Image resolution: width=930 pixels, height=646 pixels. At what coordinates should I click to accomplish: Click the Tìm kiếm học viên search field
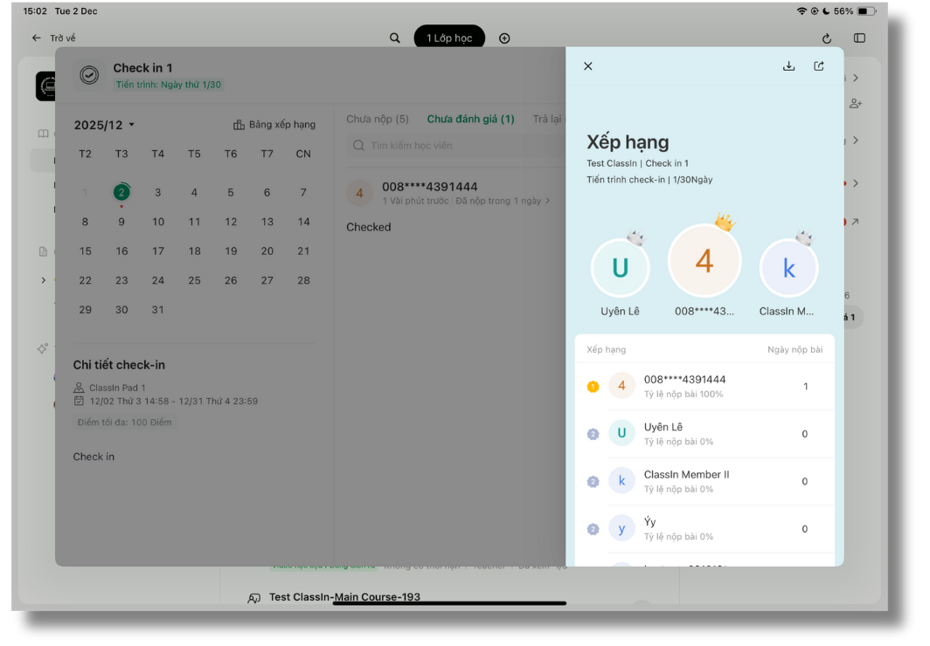pos(455,146)
